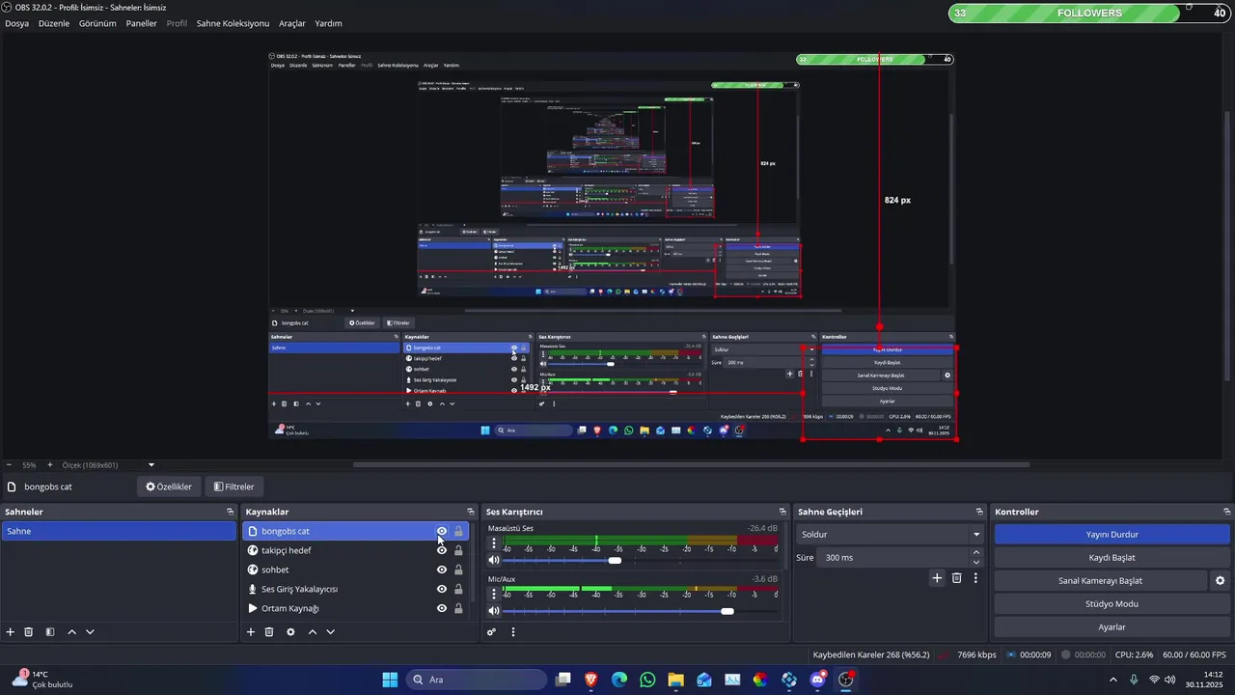
Task: Enable Stüdyo Modu
Action: (x=1111, y=603)
